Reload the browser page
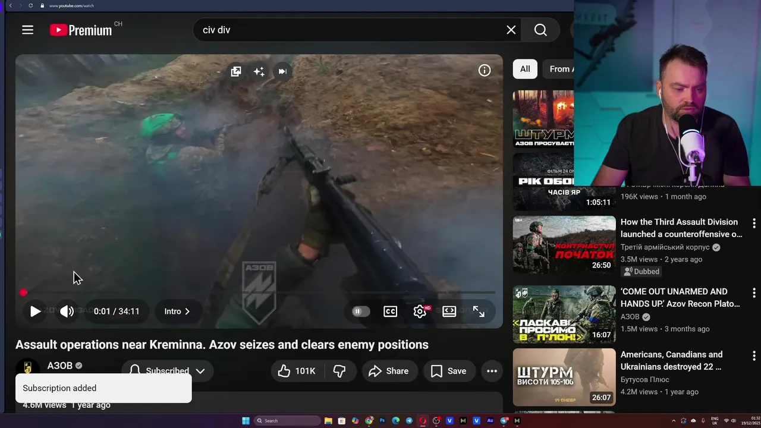 click(x=30, y=5)
